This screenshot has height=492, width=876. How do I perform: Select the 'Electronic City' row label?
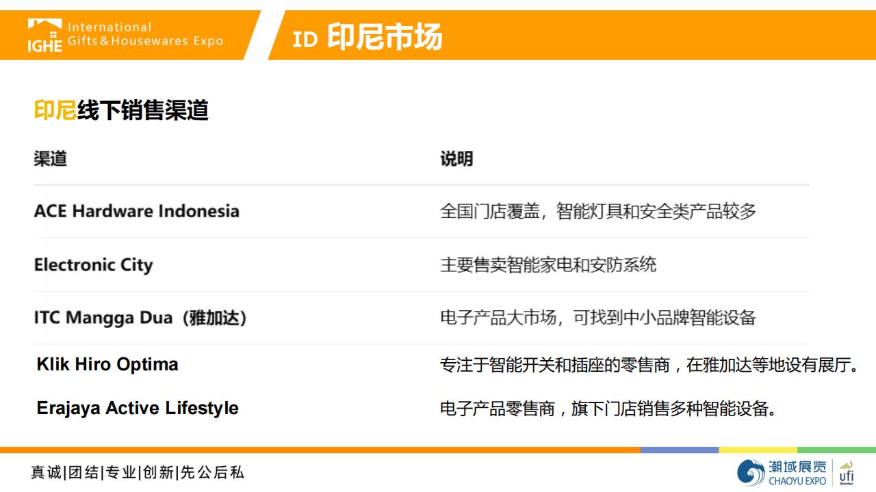(x=93, y=264)
